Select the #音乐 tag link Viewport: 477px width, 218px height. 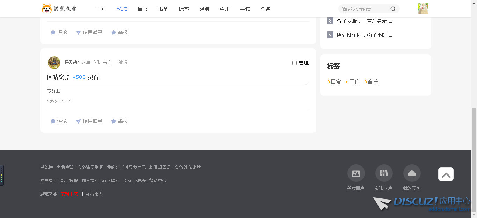pos(371,81)
